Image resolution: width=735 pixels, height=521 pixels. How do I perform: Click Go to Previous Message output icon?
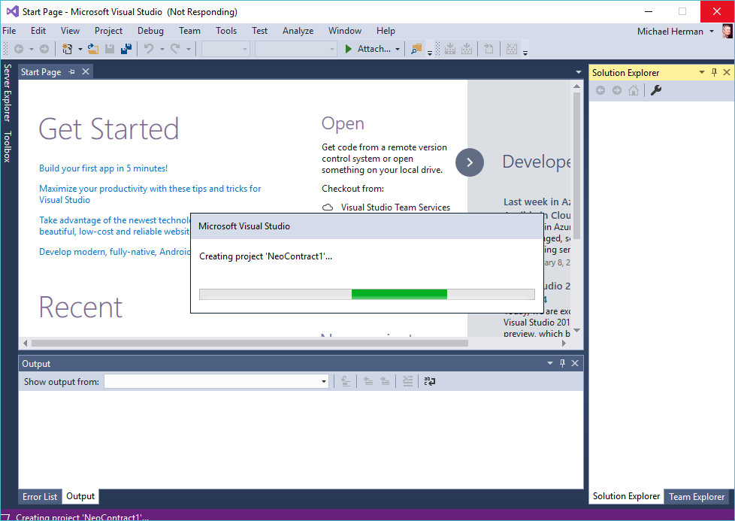pyautogui.click(x=368, y=381)
